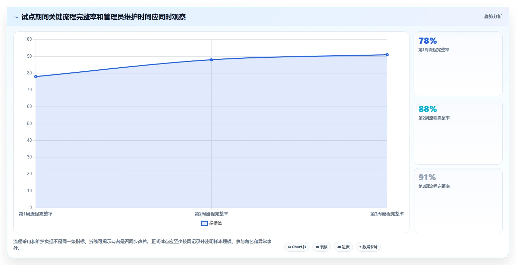Open the 88% 第2周流程完整率 card
Viewport: 516px width, 265px height.
458,132
